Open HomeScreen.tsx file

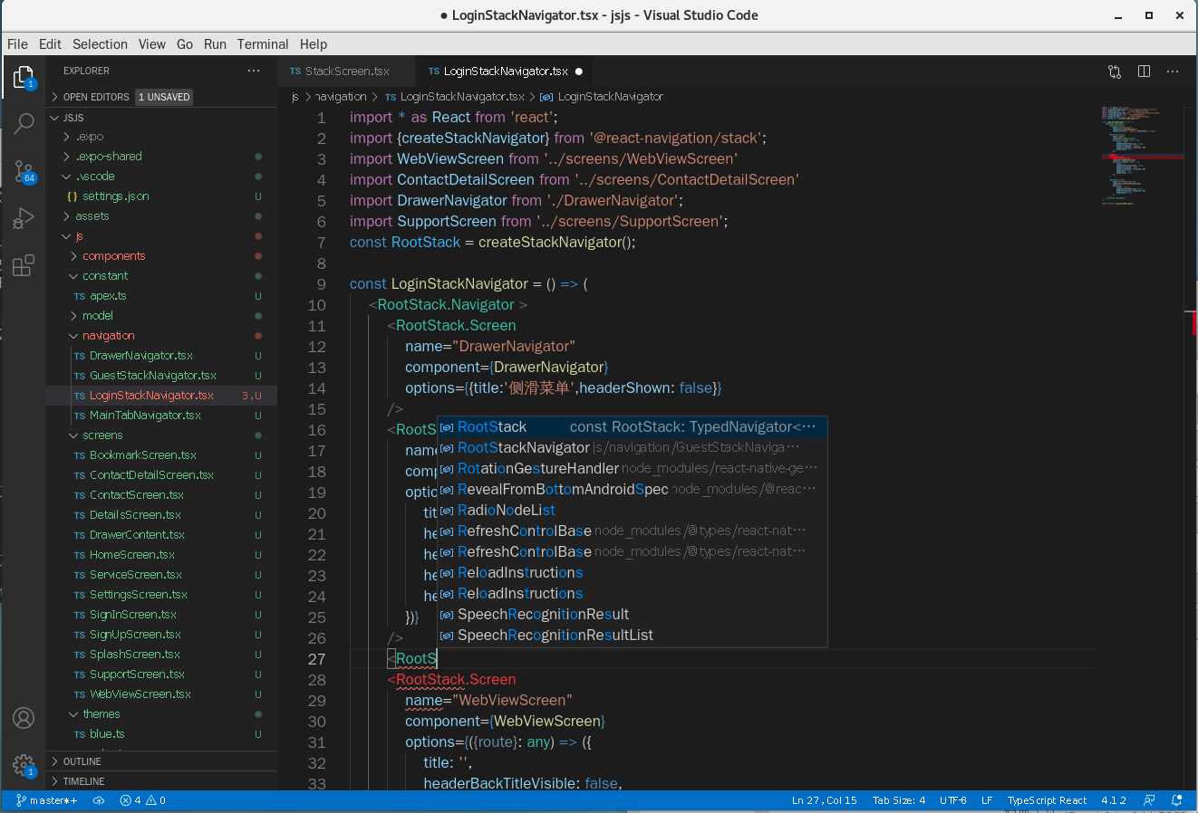pyautogui.click(x=161, y=555)
